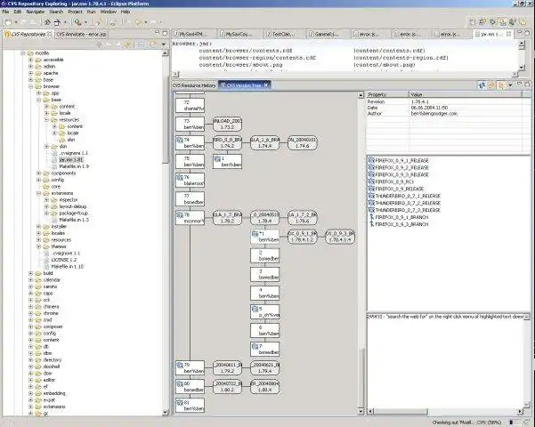Image resolution: width=535 pixels, height=427 pixels.
Task: Click the first blue icon in Version Tree toolbar
Action: (482, 85)
